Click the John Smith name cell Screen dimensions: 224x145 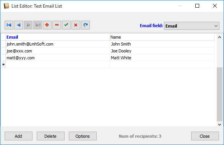coord(162,44)
